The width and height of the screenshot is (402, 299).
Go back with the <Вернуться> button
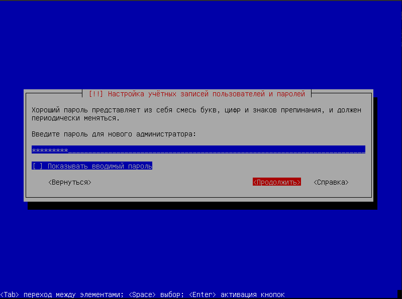click(70, 182)
